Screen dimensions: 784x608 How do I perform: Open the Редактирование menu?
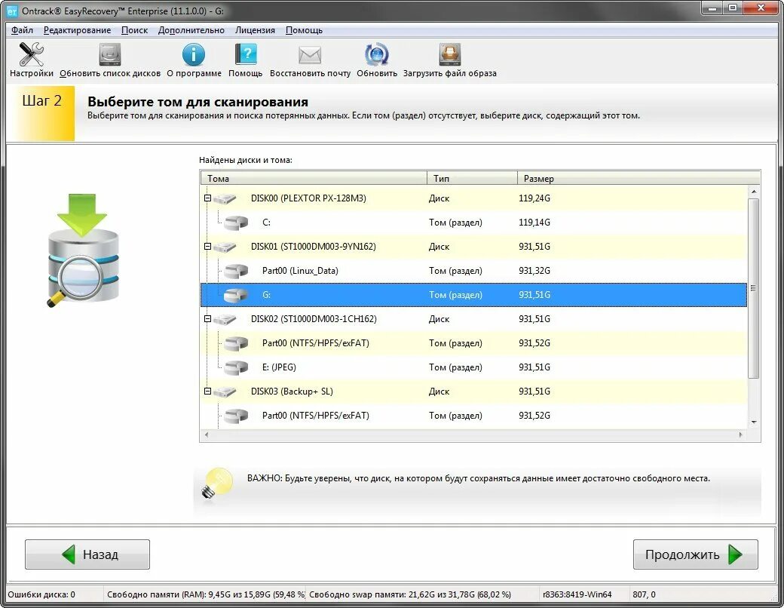tap(77, 30)
